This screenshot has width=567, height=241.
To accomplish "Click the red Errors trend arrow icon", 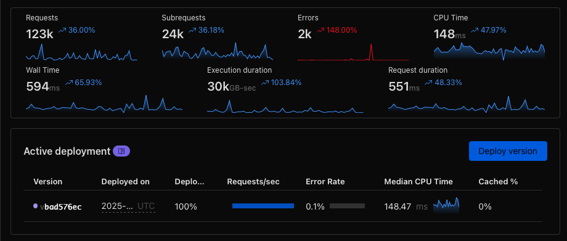I will click(320, 30).
